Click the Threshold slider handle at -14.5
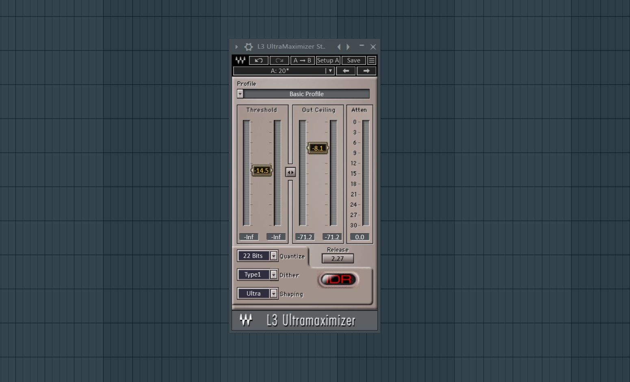630x382 pixels. [262, 170]
